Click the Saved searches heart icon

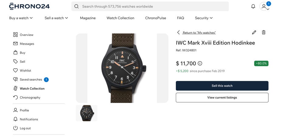click(16, 80)
